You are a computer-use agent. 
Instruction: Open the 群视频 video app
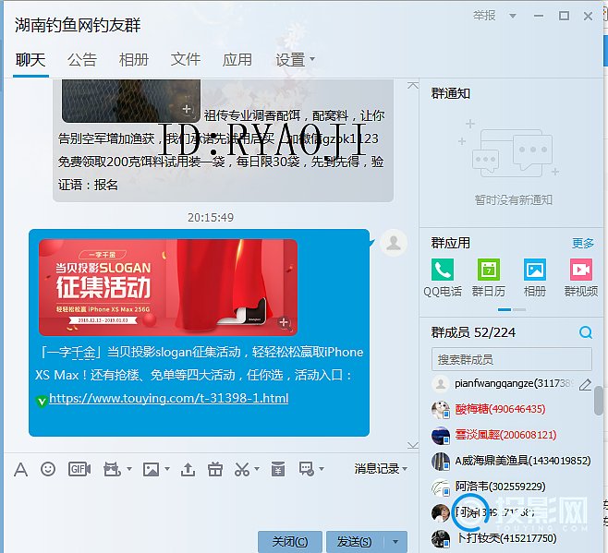coord(581,270)
